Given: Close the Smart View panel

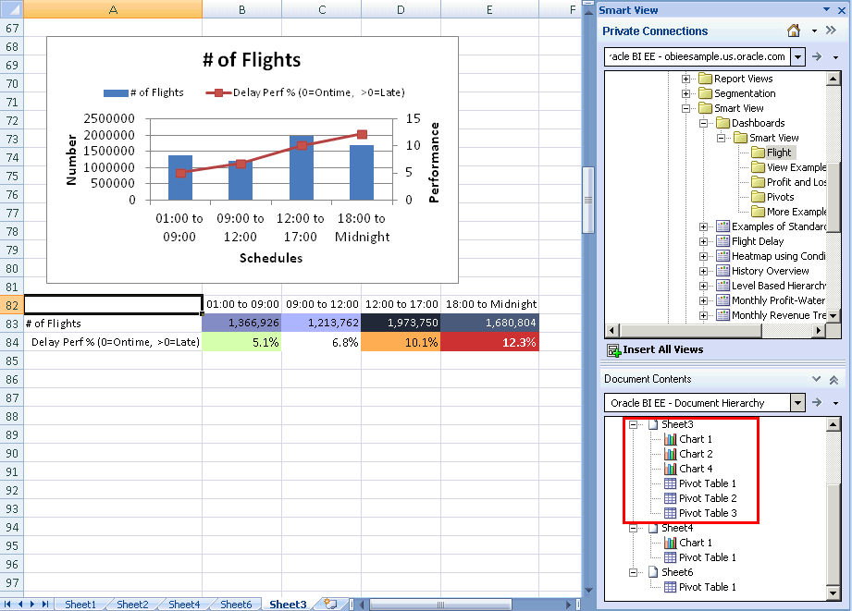Looking at the screenshot, I should pos(842,10).
